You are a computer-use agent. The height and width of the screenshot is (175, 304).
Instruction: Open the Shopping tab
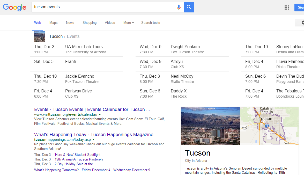90,23
